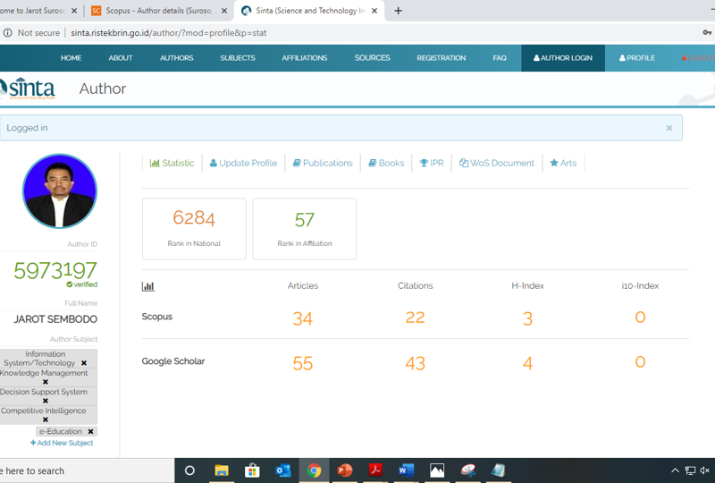Open Adobe Acrobat from the taskbar
Image resolution: width=715 pixels, height=483 pixels.
[x=375, y=470]
